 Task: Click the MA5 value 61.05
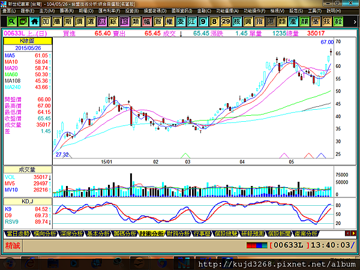pyautogui.click(x=41, y=56)
